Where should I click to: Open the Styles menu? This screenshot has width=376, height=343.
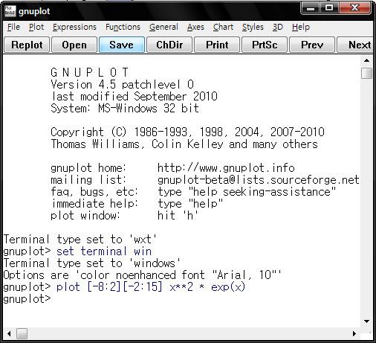click(x=253, y=27)
